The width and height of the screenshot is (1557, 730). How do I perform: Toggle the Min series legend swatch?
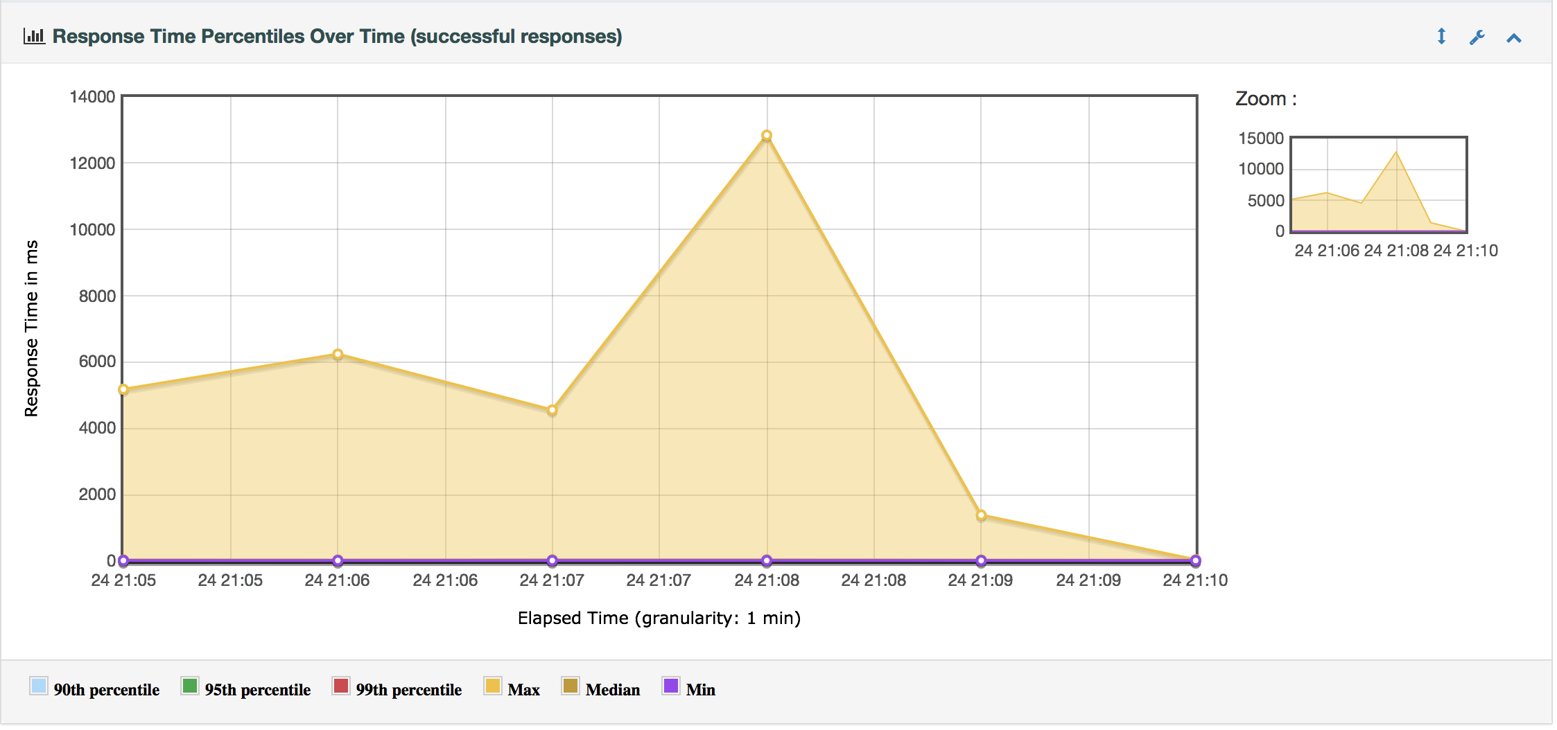pos(671,686)
